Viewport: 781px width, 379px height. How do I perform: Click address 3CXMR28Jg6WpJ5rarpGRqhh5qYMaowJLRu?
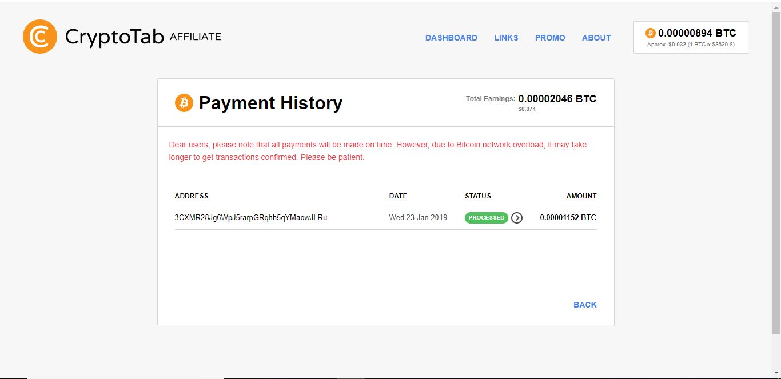click(x=251, y=218)
